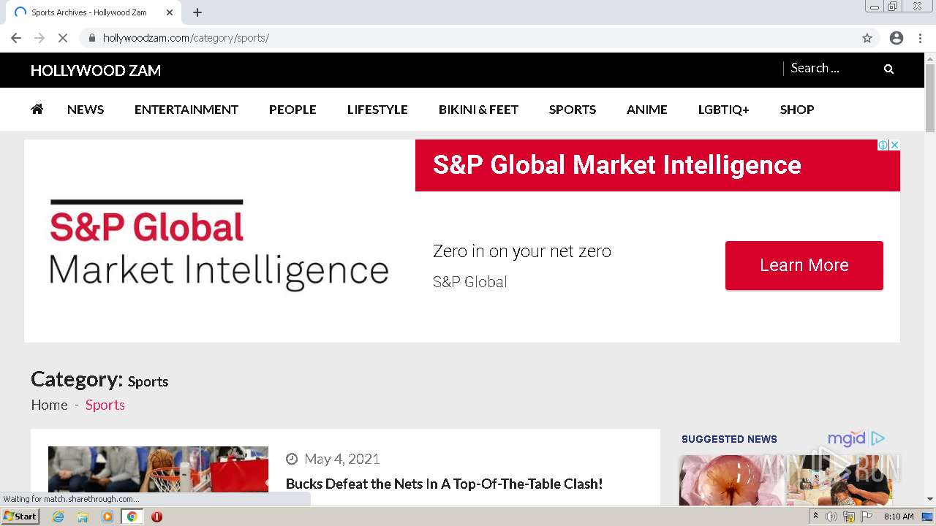Open a new browser tab
This screenshot has width=936, height=526.
point(197,12)
